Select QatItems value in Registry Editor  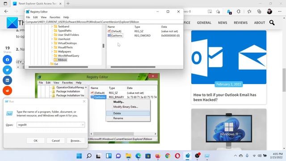click(x=116, y=36)
